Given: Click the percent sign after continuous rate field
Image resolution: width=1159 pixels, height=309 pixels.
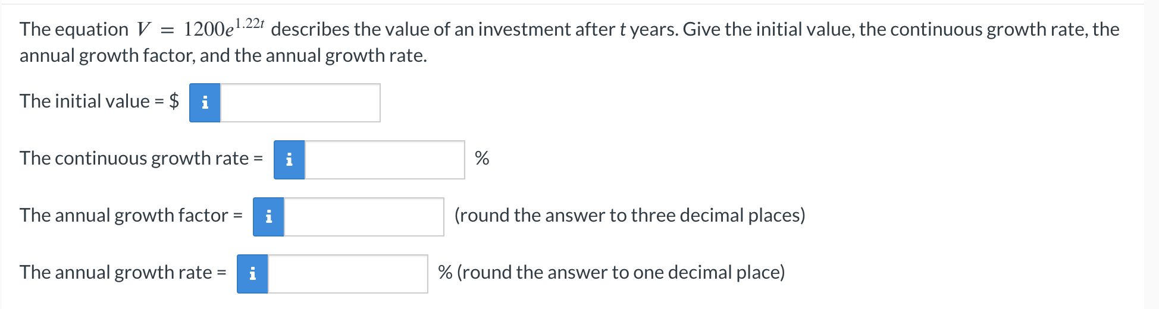Looking at the screenshot, I should tap(482, 159).
